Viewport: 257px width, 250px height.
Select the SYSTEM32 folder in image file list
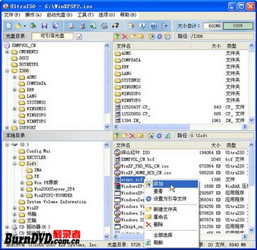tap(128, 80)
